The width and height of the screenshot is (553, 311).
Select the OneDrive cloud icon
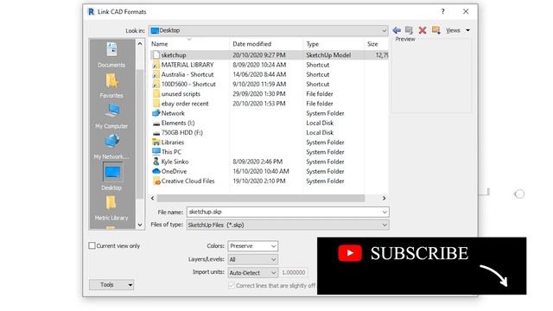156,171
